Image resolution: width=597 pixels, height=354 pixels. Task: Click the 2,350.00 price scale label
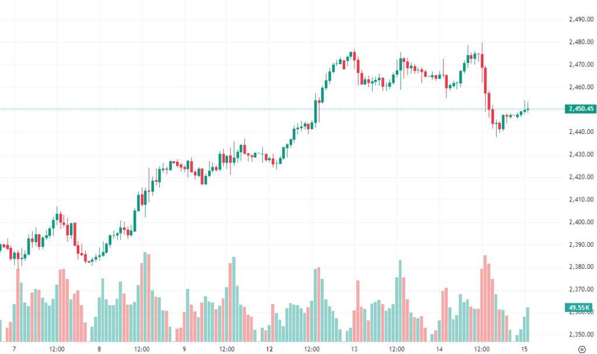pyautogui.click(x=581, y=334)
